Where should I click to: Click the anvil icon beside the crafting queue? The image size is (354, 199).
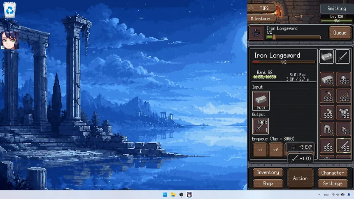(x=256, y=33)
